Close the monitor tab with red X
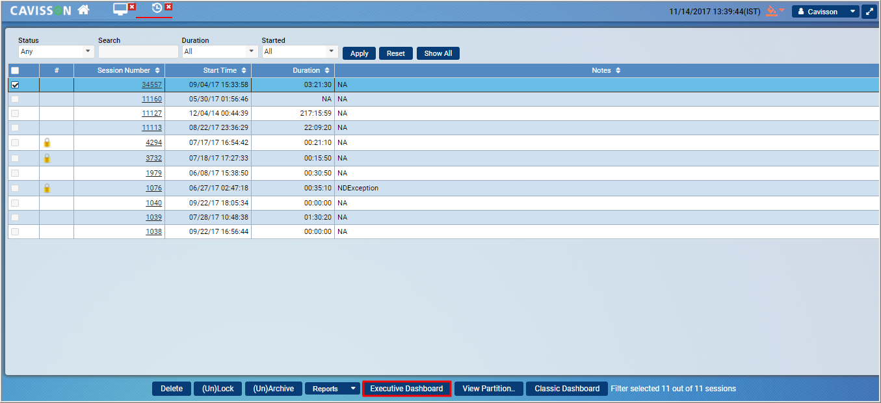 pos(132,6)
